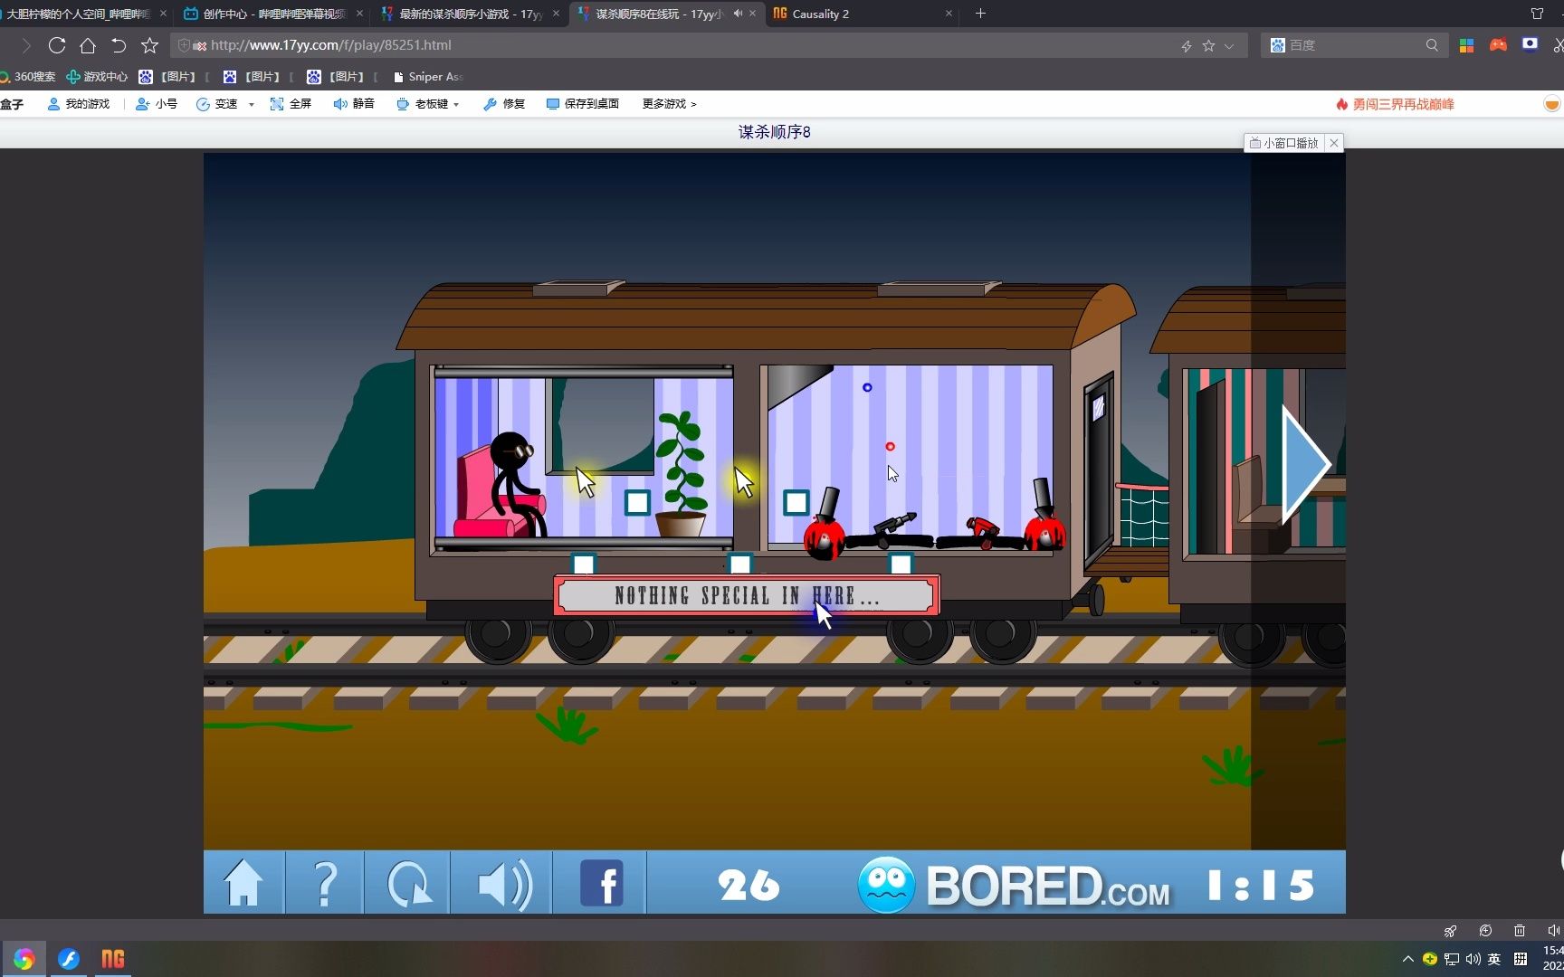1564x977 pixels.
Task: Toggle 静音 mute in the game toolbar
Action: click(x=354, y=104)
